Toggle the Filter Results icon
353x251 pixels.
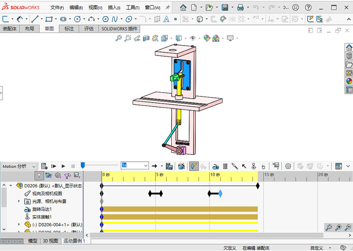77,176
